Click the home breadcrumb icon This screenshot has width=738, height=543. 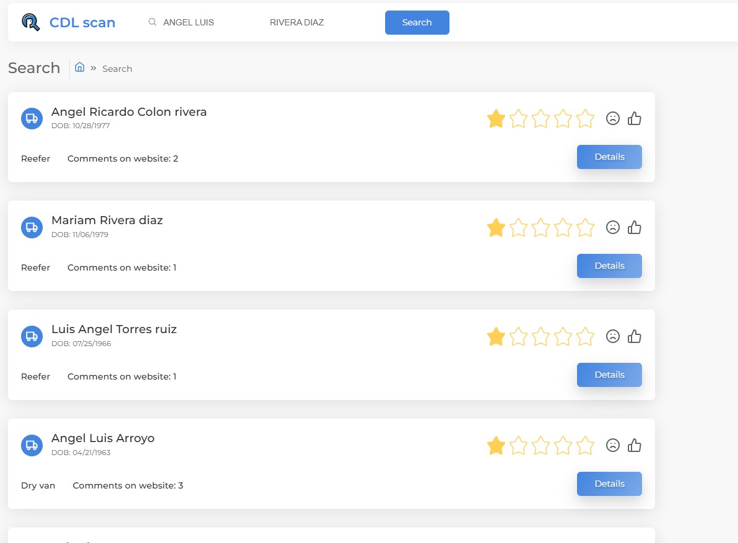click(x=79, y=67)
